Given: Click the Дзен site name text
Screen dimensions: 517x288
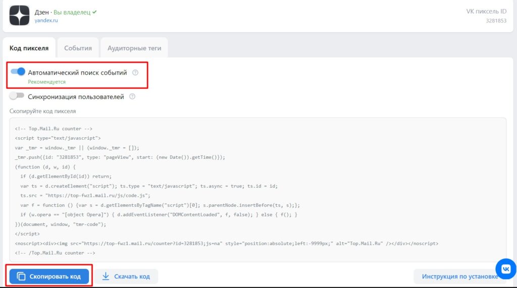Looking at the screenshot, I should point(42,12).
